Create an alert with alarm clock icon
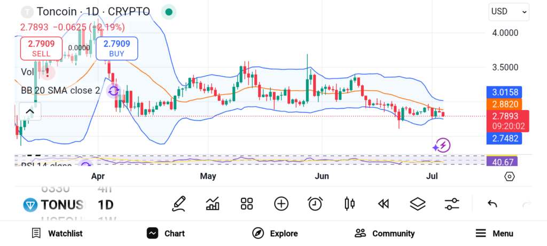Screen dimensions: 547x246 315,204
